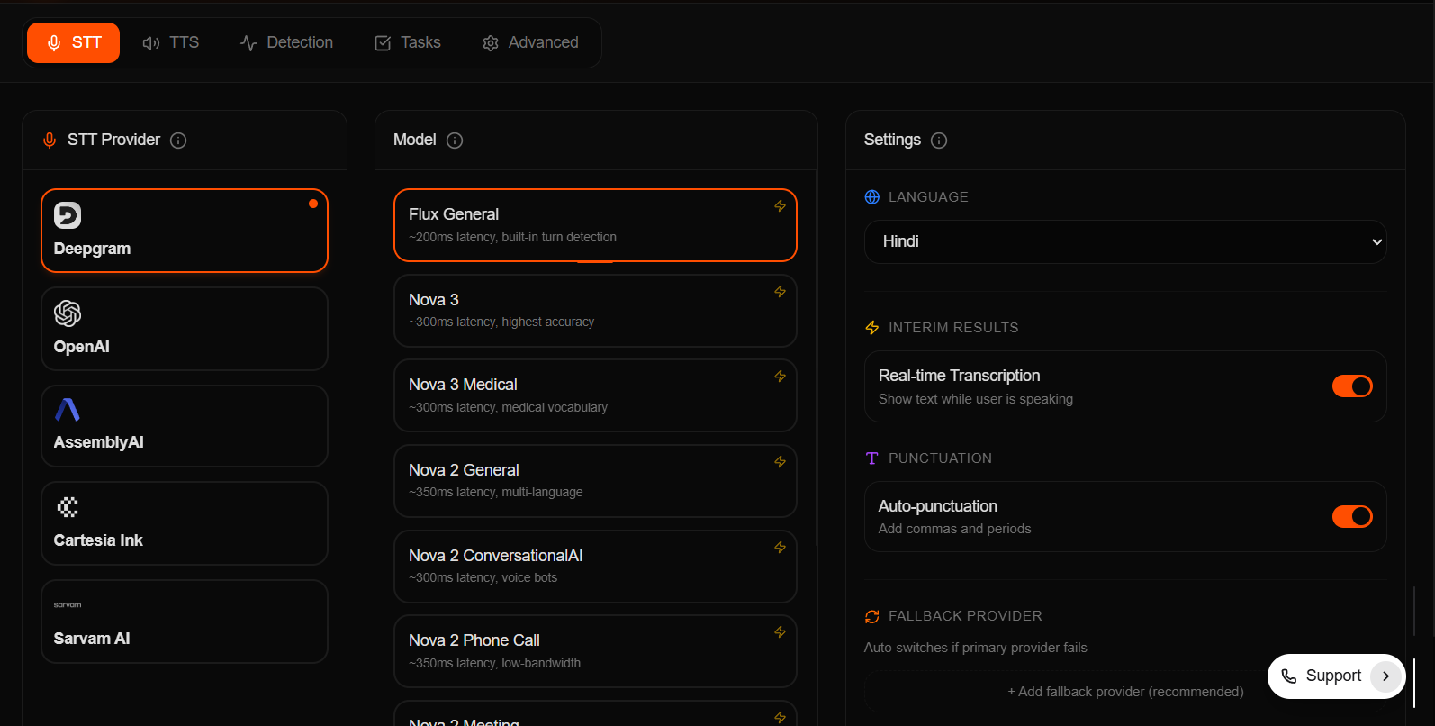Click the microphone icon beside STT Provider

(50, 141)
